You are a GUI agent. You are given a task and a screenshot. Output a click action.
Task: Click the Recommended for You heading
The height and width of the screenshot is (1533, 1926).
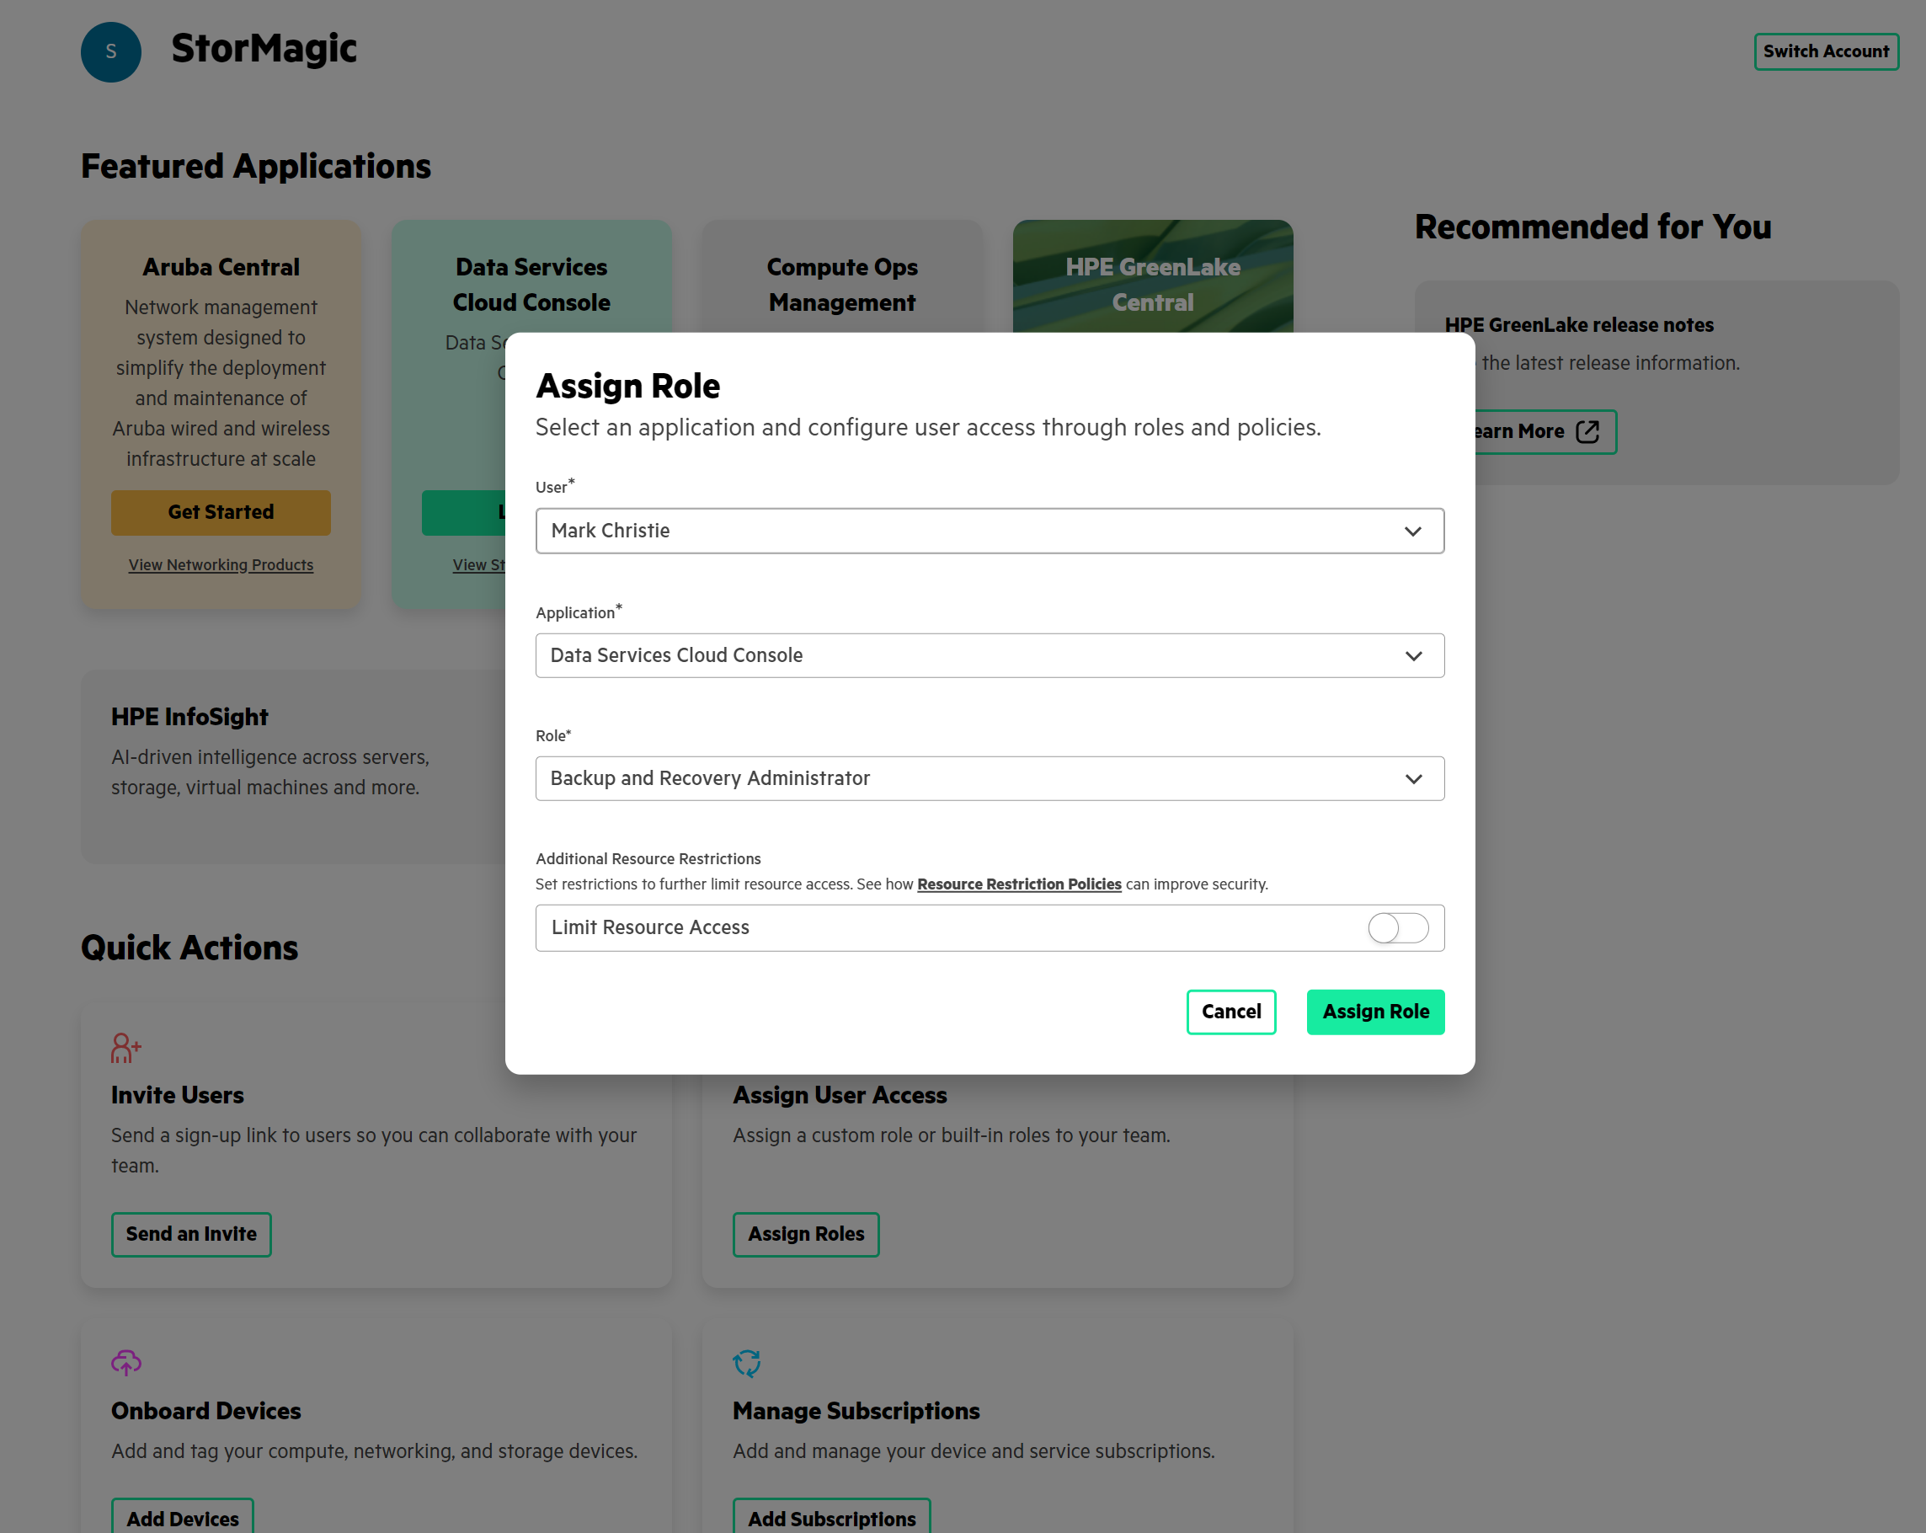point(1593,227)
